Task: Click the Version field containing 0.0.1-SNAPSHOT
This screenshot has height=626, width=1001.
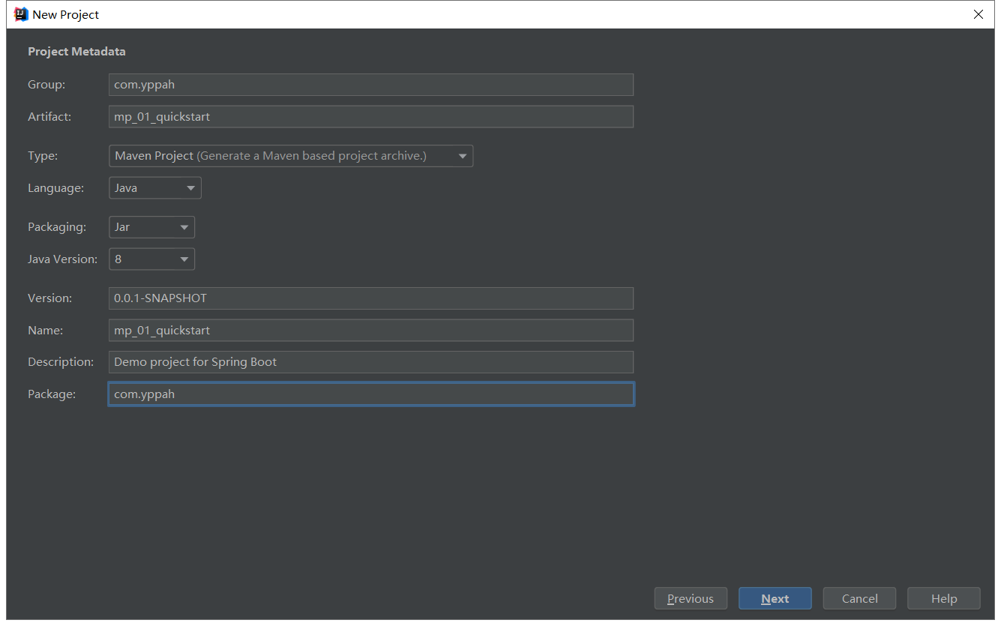Action: [370, 298]
